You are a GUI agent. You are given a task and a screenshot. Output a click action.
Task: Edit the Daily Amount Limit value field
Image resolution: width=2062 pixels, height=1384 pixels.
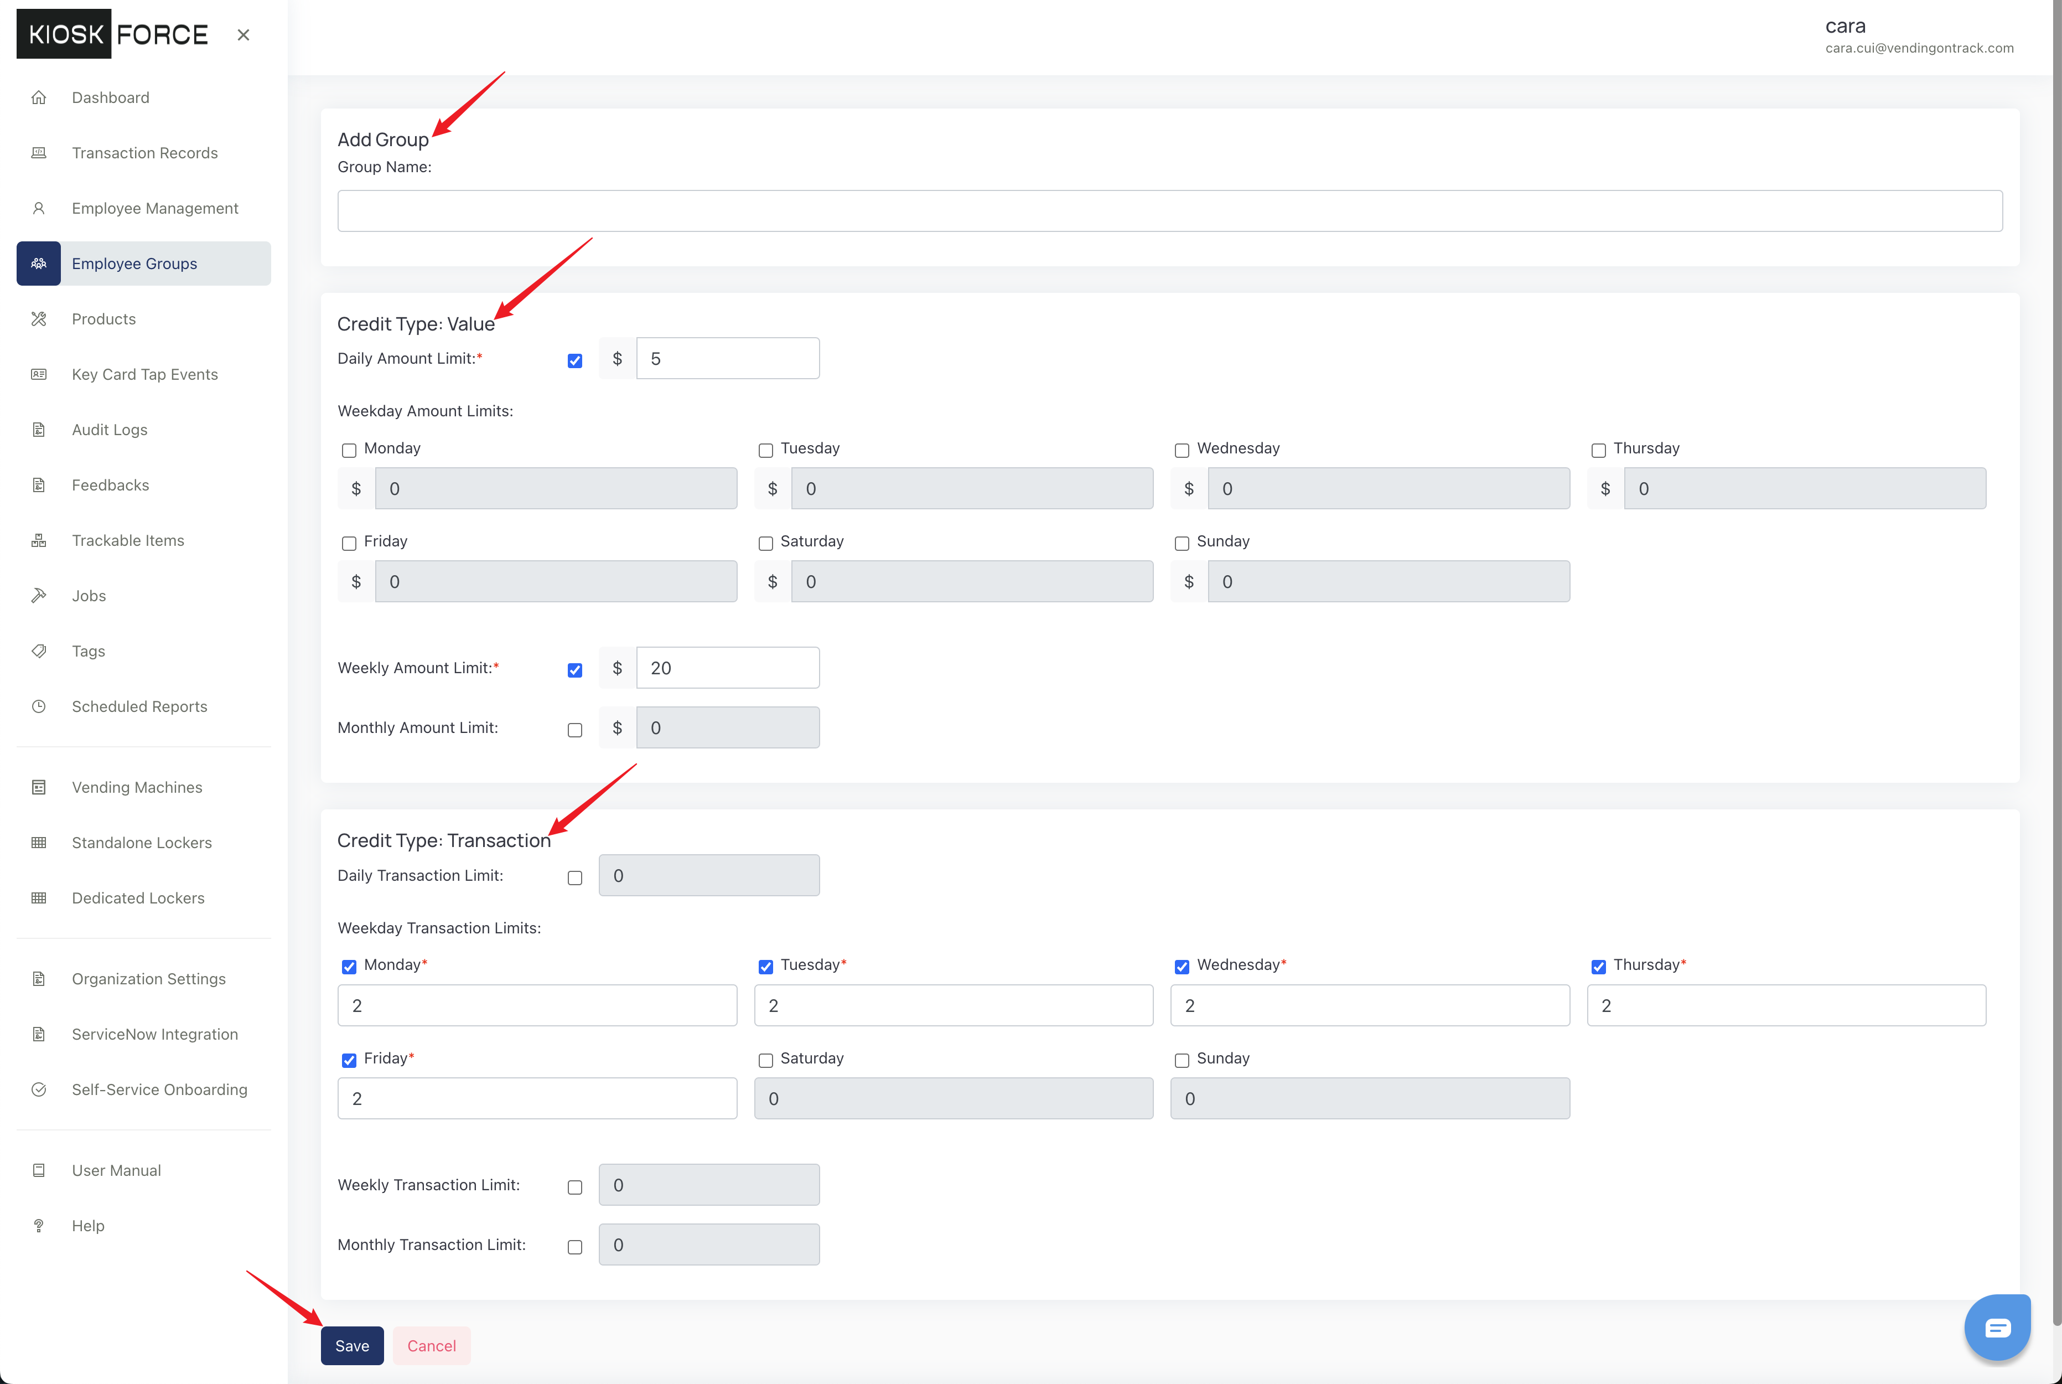click(x=728, y=358)
